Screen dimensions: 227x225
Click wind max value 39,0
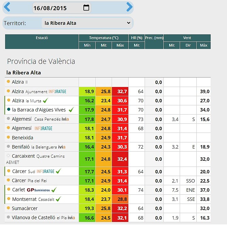[x=205, y=91]
